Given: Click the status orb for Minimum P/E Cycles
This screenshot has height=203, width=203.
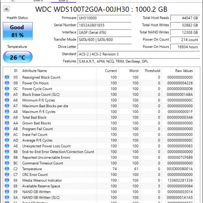Looking at the screenshot, I should (x=7, y=100).
